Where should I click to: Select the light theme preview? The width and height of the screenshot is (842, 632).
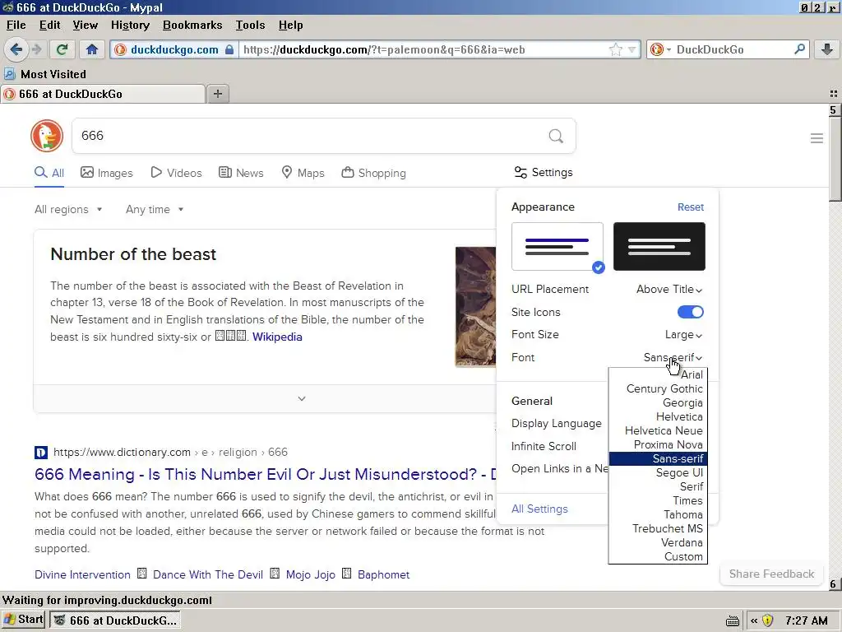click(557, 247)
